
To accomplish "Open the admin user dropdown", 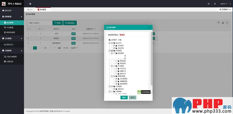I will (224, 4).
